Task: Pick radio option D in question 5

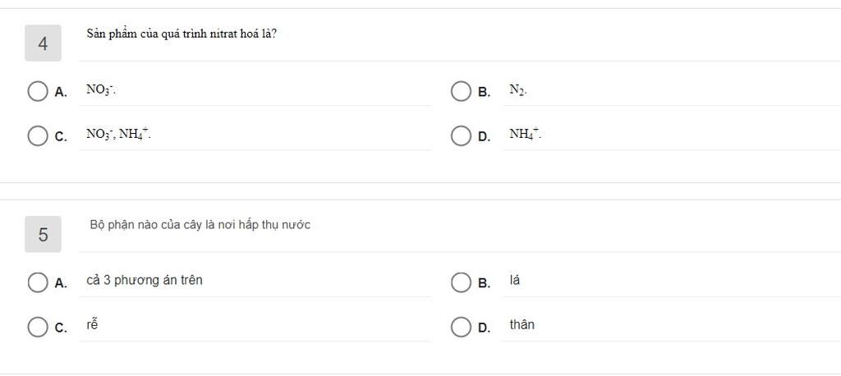Action: [461, 327]
